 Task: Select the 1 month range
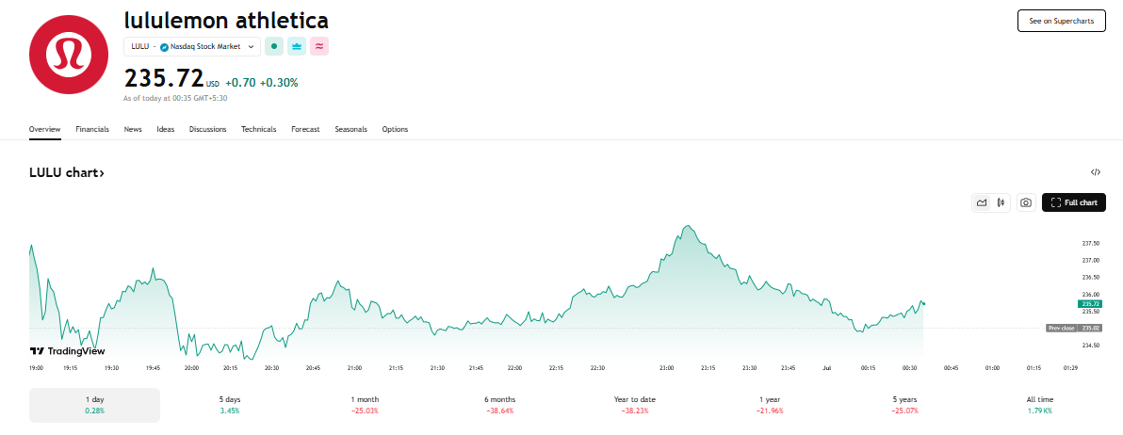365,405
